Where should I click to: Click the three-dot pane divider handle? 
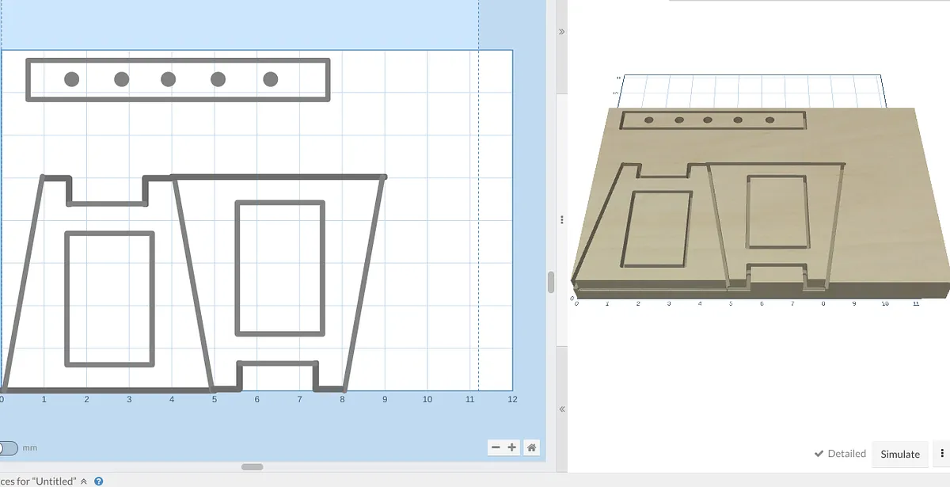coord(562,219)
